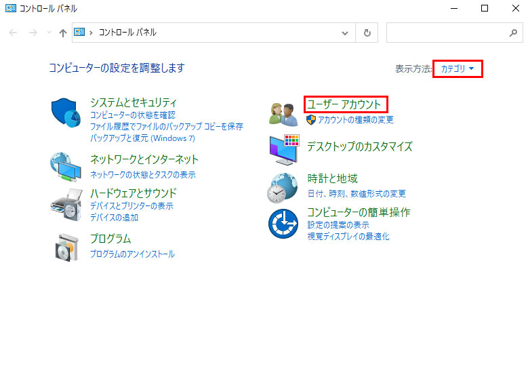Select 設定の提案の表示 link
Viewport: 528px width, 375px height.
point(338,225)
